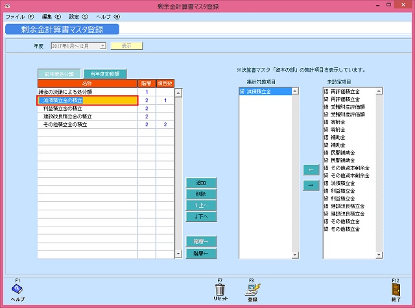Screen dimensions: 415x308
Task: Click the highlighted 減債積立金の積立 name cell
Action: point(88,100)
